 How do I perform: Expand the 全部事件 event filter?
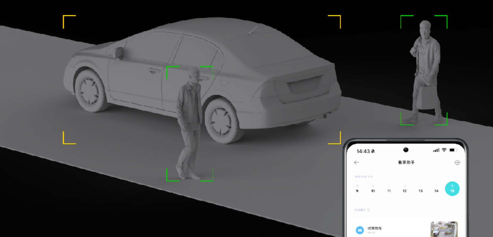[362, 210]
